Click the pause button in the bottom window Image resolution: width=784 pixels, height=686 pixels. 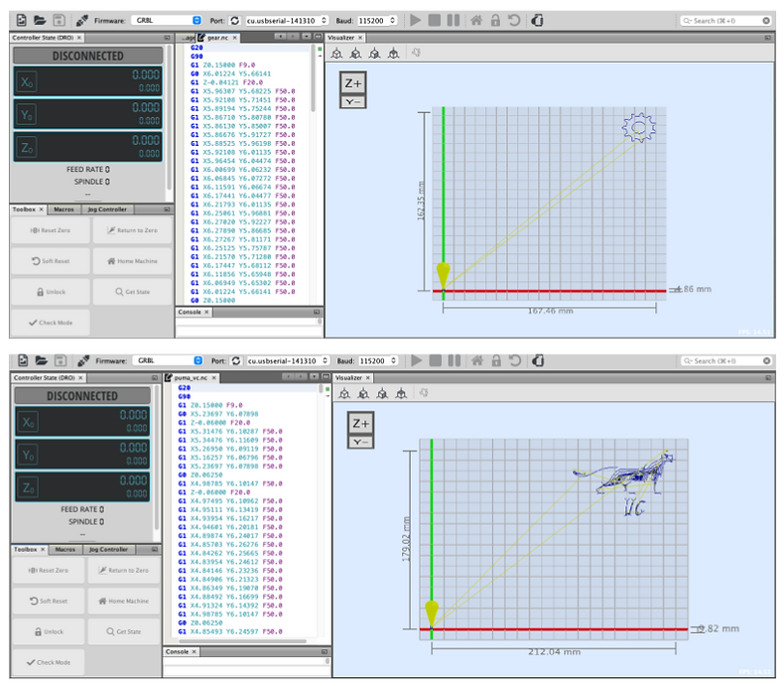point(454,360)
